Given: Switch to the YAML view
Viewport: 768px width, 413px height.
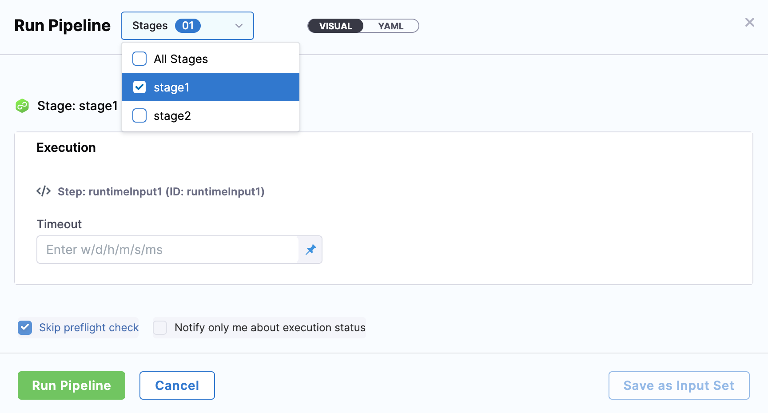Looking at the screenshot, I should pos(390,26).
